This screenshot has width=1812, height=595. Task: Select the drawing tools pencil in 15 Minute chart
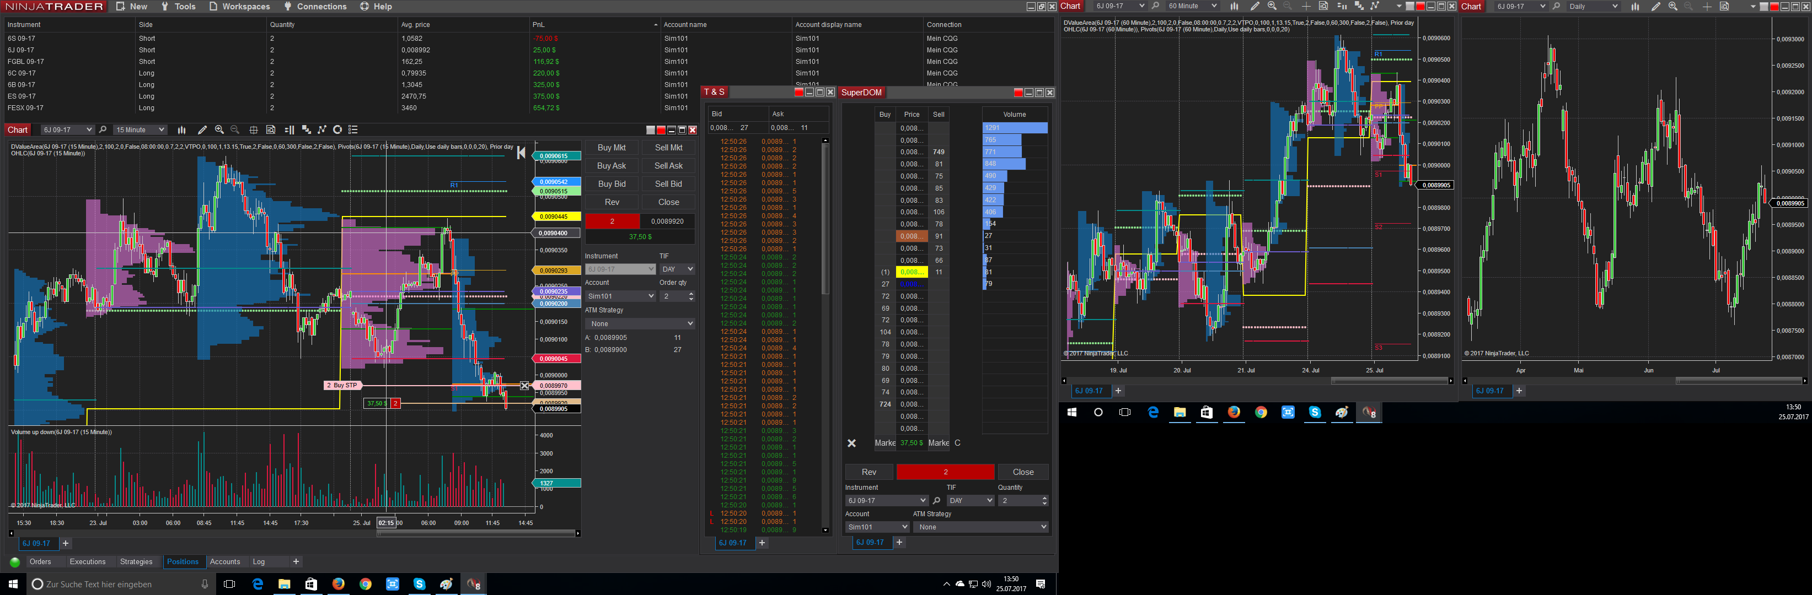click(x=202, y=130)
